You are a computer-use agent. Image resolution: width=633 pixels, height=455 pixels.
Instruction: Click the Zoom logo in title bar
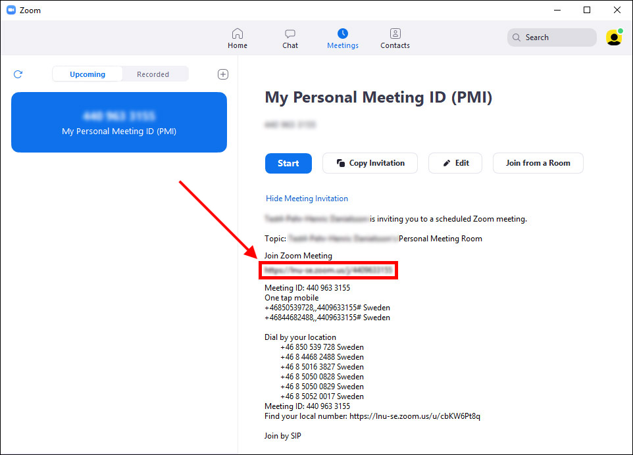(11, 11)
